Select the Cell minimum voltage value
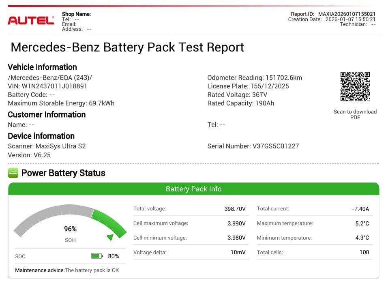This screenshot has height=283, width=388. coord(236,238)
